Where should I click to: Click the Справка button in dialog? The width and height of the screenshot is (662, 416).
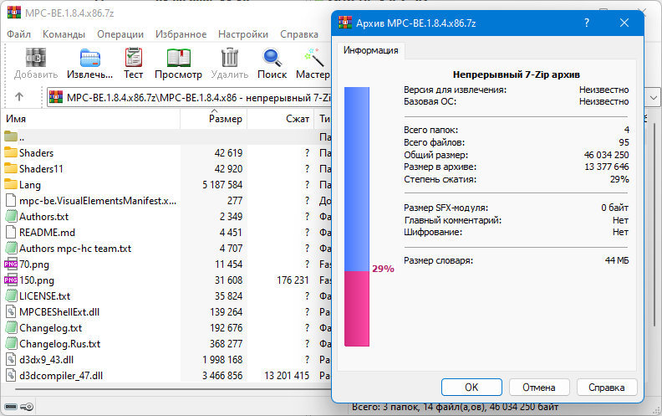(607, 388)
